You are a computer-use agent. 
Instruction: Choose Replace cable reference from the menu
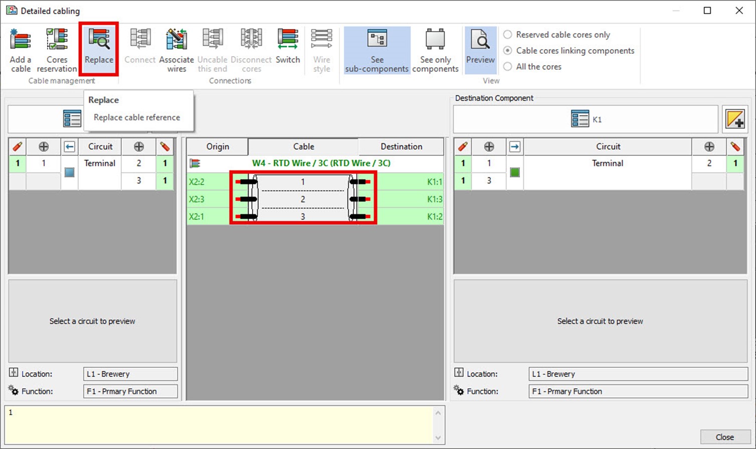138,117
